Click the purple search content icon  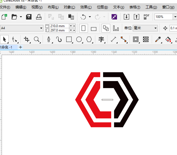tap(114, 17)
